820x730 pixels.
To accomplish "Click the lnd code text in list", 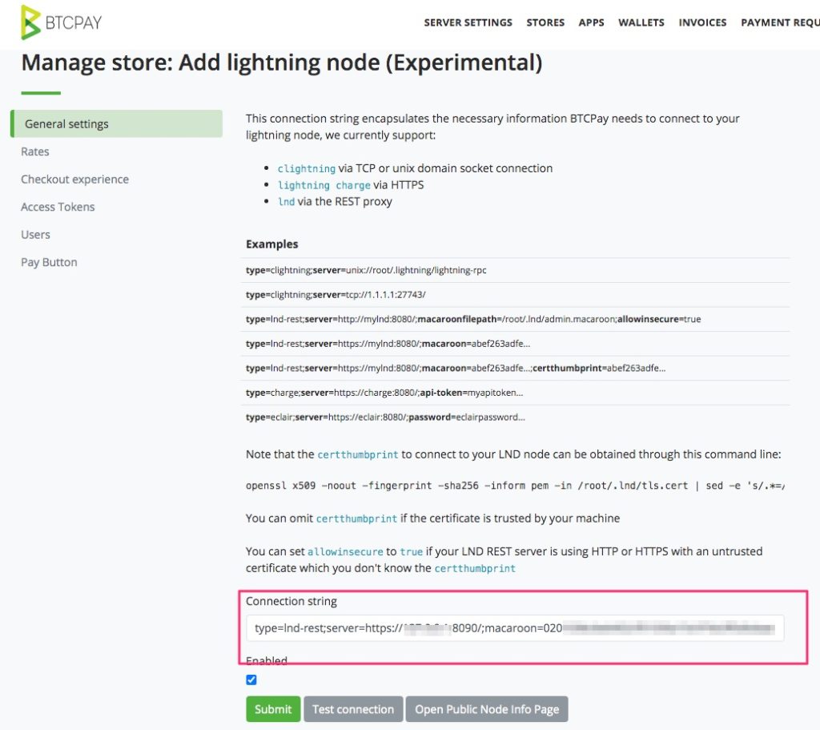I will pyautogui.click(x=286, y=202).
